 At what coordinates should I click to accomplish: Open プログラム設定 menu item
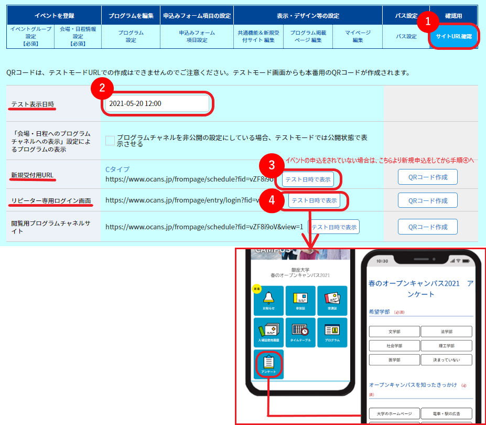tap(131, 36)
